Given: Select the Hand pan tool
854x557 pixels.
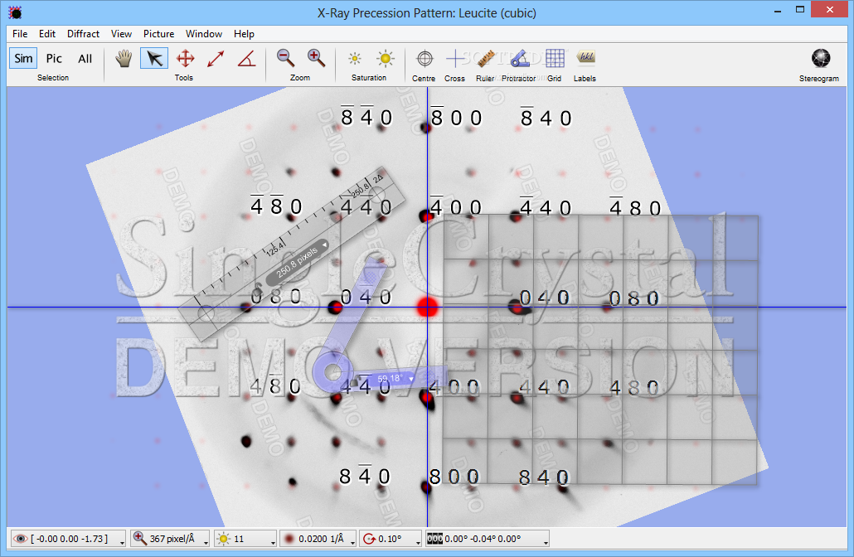Looking at the screenshot, I should [124, 58].
